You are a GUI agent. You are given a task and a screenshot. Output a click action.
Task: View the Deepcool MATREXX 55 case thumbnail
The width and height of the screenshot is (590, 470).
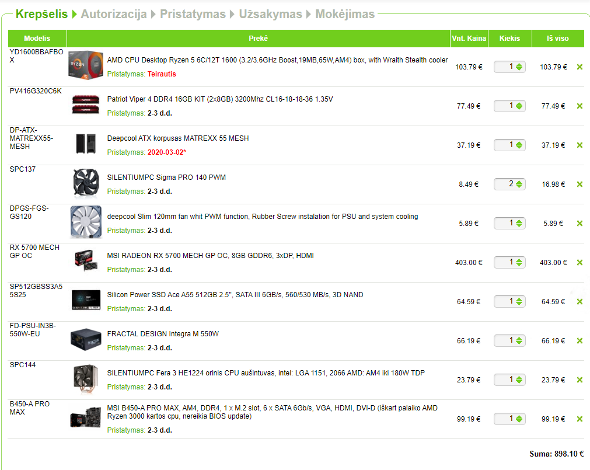[x=86, y=144]
